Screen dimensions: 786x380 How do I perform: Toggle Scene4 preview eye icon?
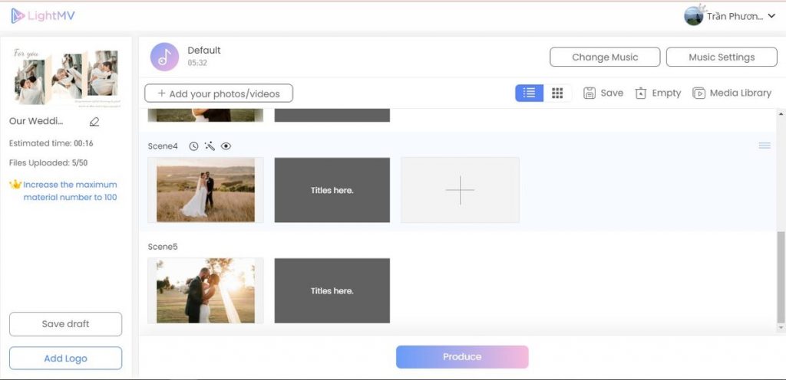pyautogui.click(x=226, y=146)
